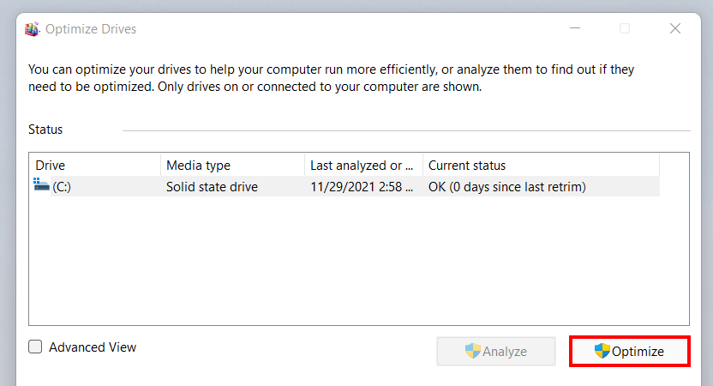Click the Optimize Drives app icon in title bar
The image size is (713, 386).
32,29
